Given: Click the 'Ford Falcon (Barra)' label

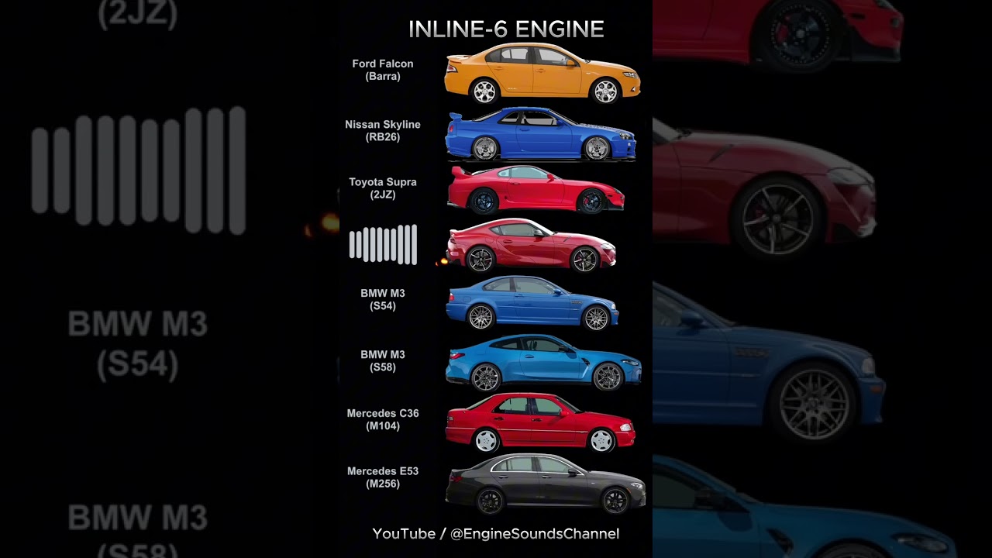Looking at the screenshot, I should pos(383,70).
